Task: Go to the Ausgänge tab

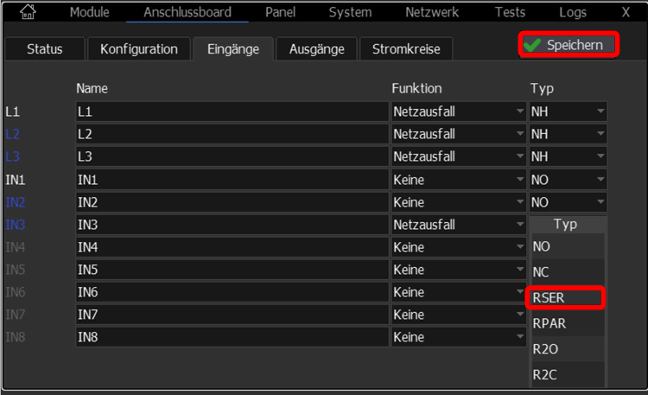Action: tap(316, 49)
